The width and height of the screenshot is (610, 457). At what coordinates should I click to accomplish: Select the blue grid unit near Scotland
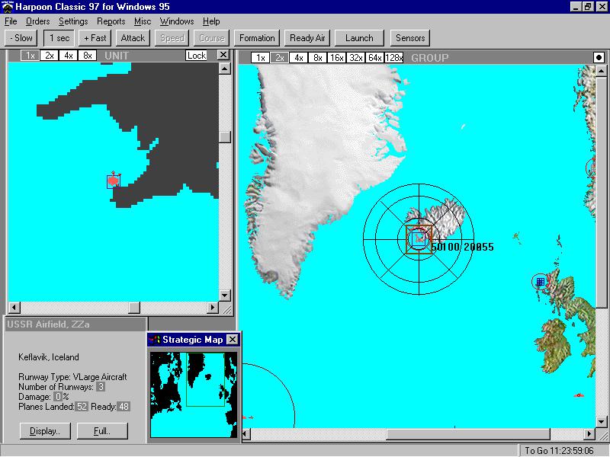(540, 282)
